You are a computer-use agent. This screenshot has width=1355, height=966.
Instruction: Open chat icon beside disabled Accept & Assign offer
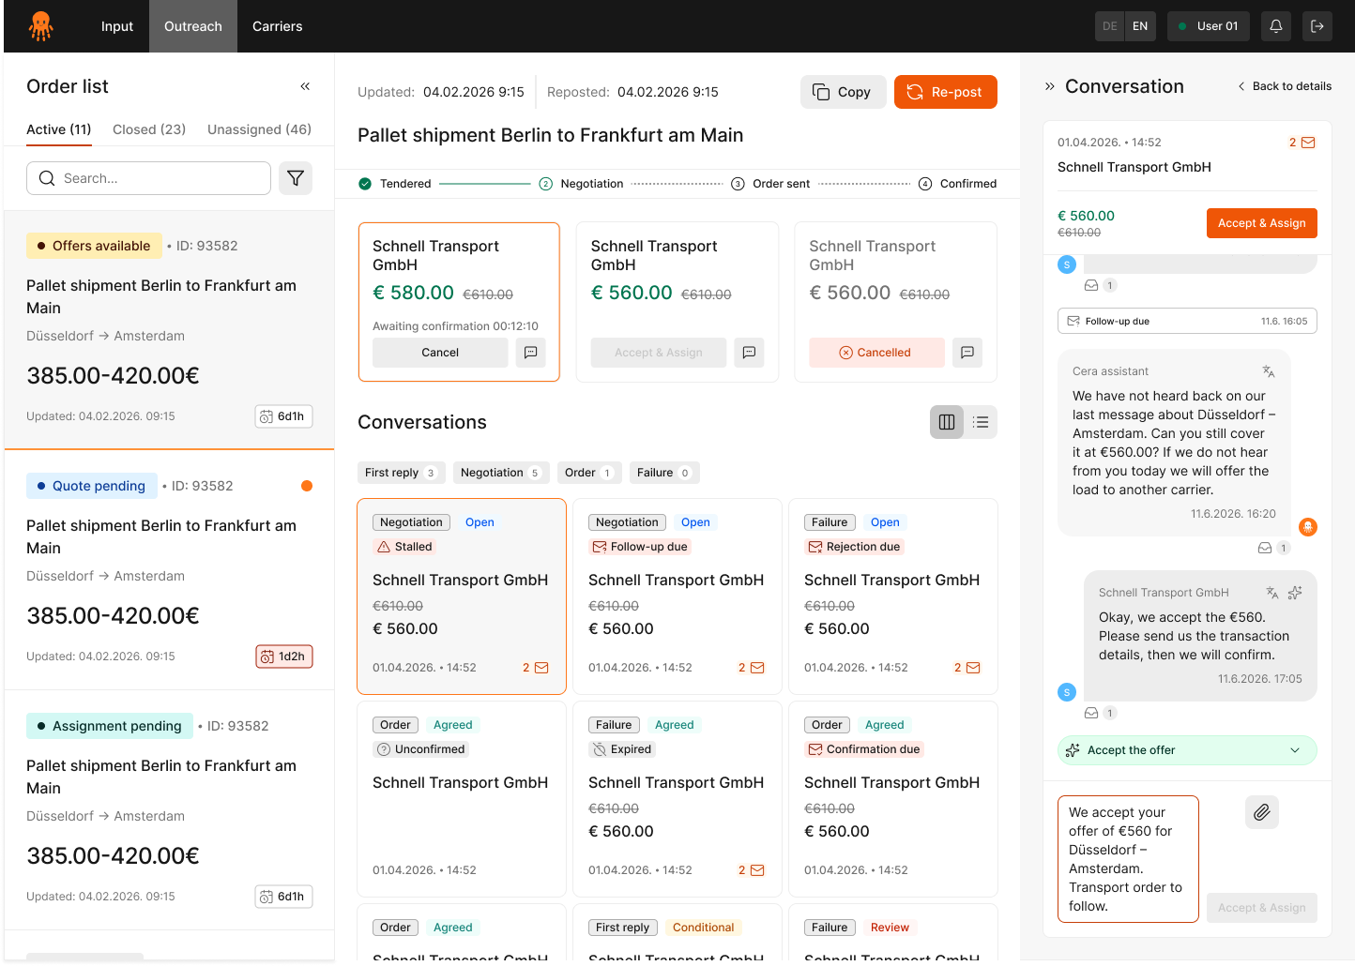[749, 353]
